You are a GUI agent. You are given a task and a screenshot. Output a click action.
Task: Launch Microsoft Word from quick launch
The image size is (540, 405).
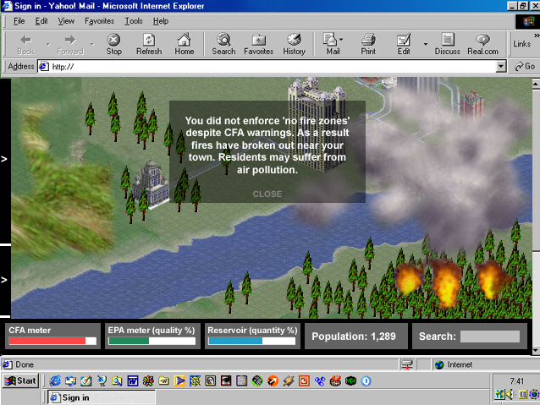pyautogui.click(x=133, y=381)
